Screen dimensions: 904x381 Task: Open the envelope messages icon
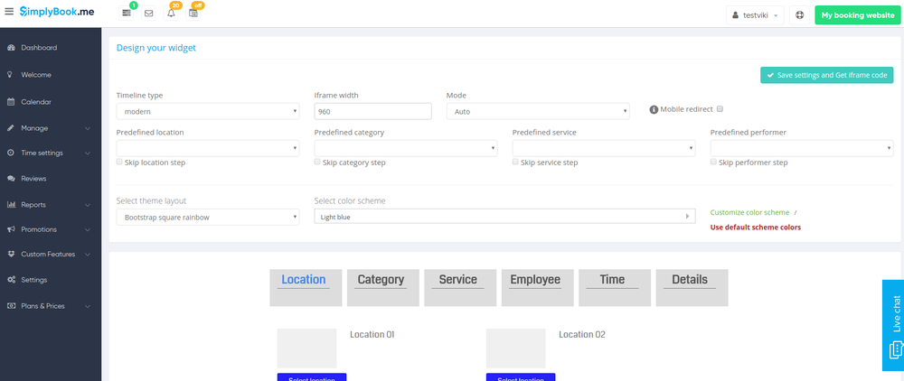click(149, 14)
